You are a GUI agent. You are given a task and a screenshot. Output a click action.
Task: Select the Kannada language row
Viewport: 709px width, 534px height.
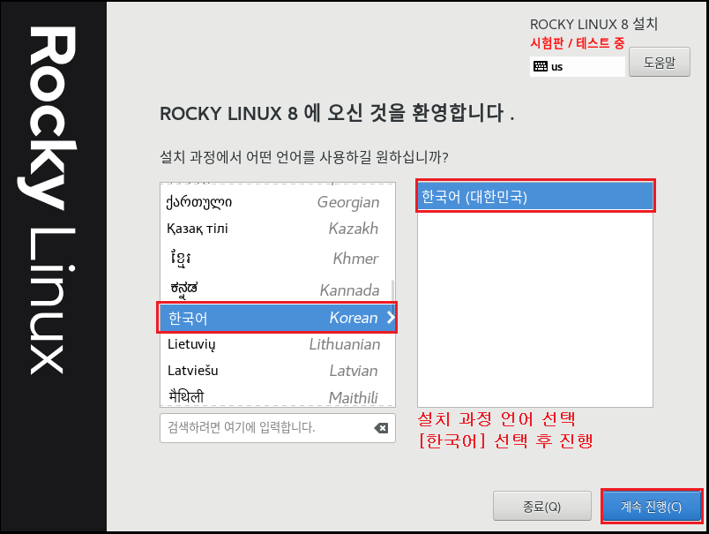point(277,290)
